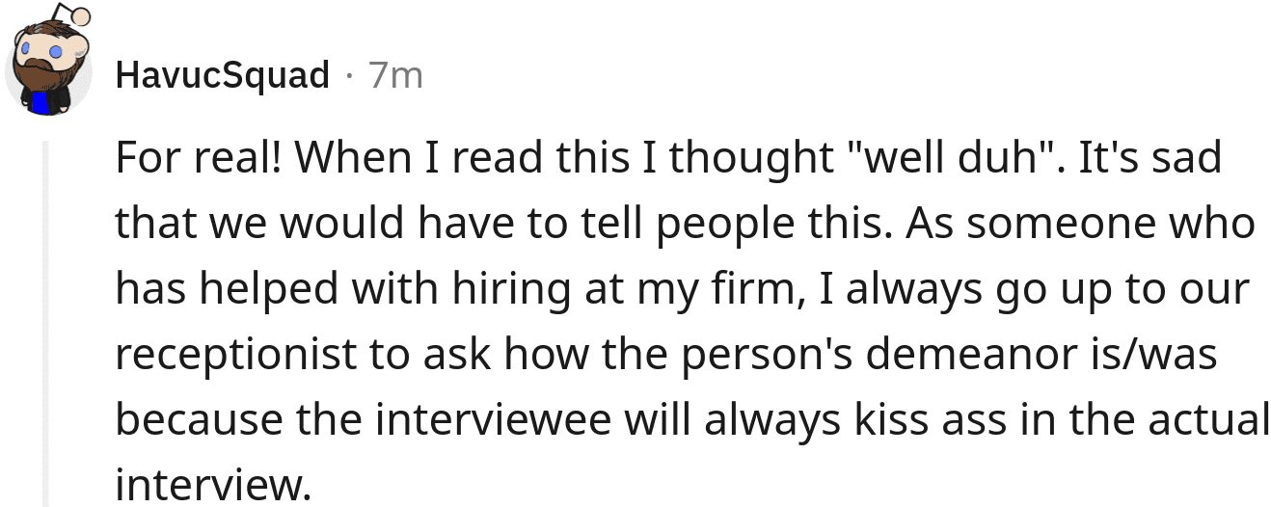Open the HavucSquad user profile link

click(x=223, y=74)
